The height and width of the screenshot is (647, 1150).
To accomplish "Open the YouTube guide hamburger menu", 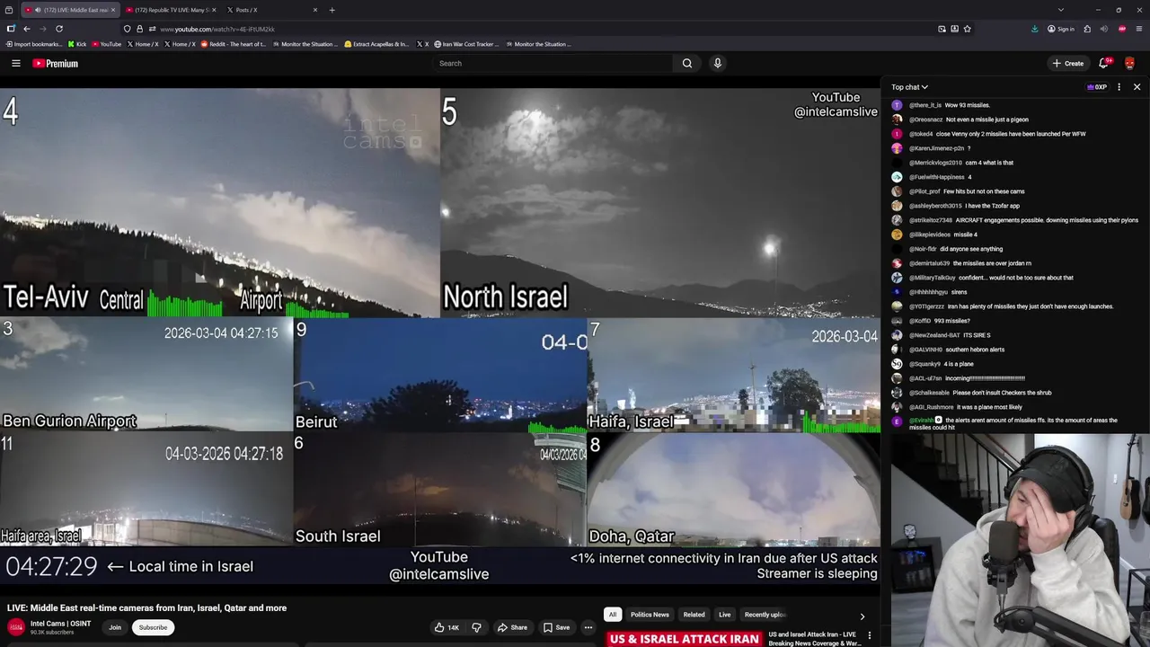I will [x=15, y=63].
